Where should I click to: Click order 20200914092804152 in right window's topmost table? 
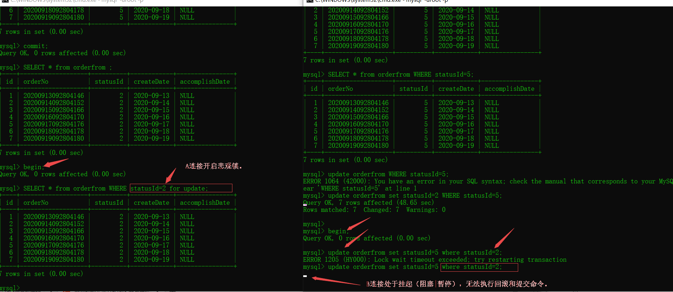358,10
